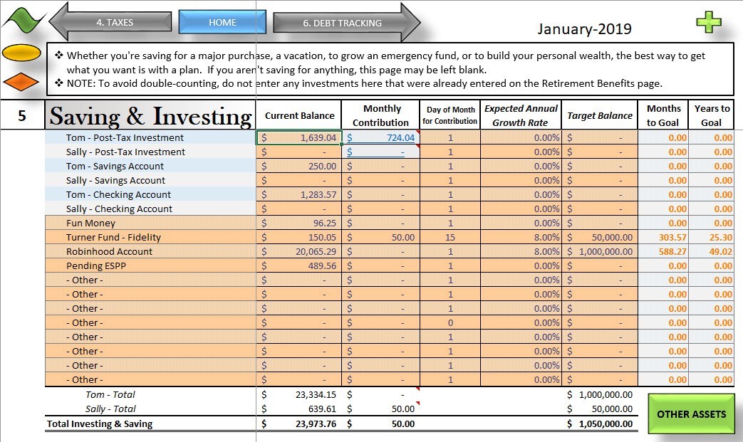Image resolution: width=743 pixels, height=442 pixels.
Task: Select Turner Fund monthly contribution 50.00
Action: click(x=380, y=237)
